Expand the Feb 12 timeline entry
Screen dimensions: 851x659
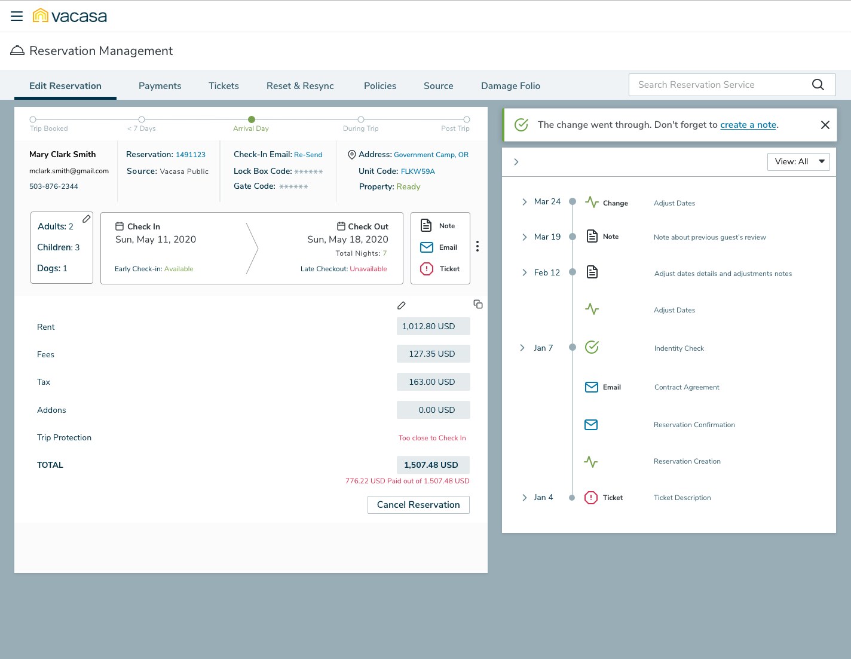pos(524,272)
